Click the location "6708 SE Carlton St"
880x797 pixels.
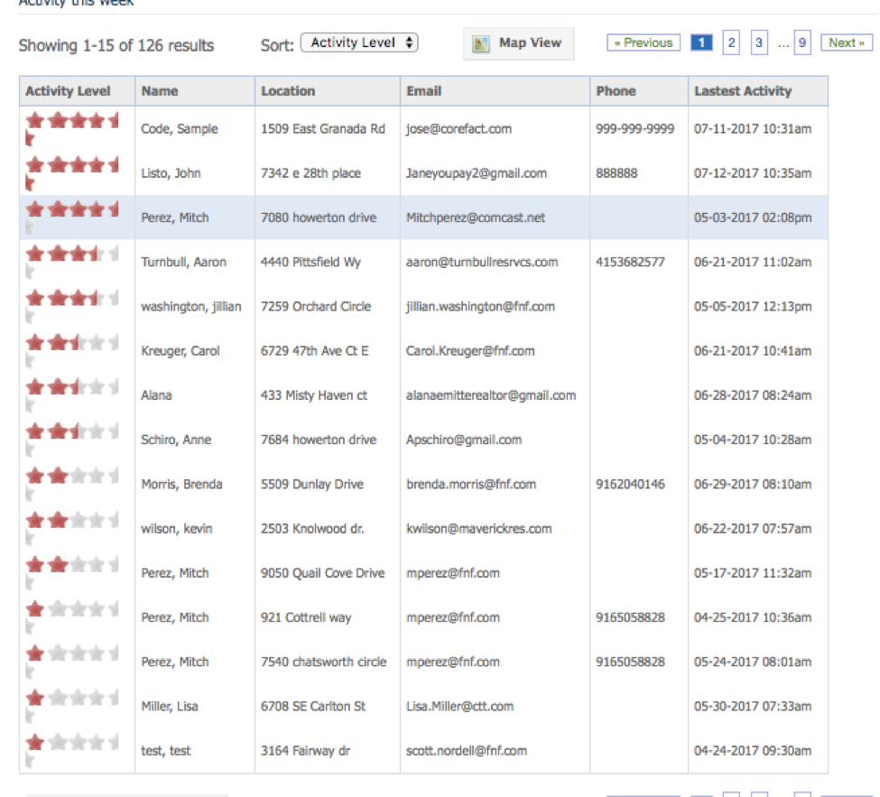coord(313,706)
